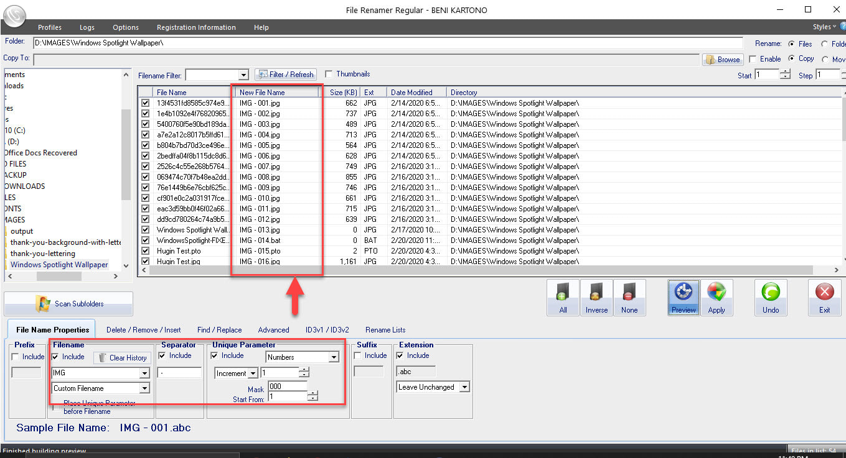Select thank-you-lettering folder in tree

click(43, 254)
